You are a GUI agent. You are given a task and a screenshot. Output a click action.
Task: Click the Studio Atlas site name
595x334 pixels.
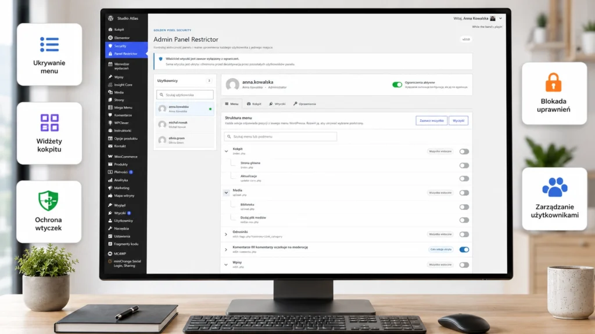point(127,18)
